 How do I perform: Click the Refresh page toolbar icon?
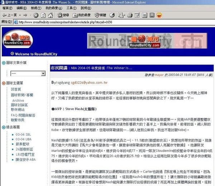[x=43, y=15]
